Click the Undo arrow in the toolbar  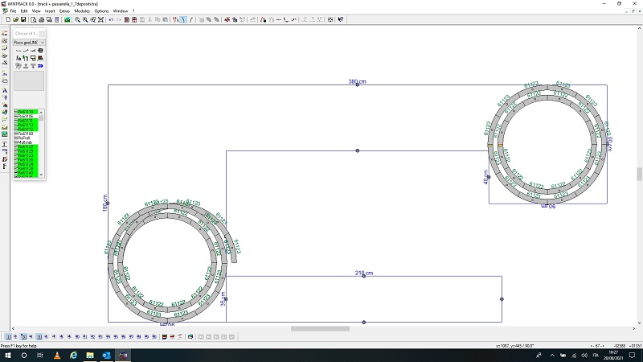pos(111,19)
